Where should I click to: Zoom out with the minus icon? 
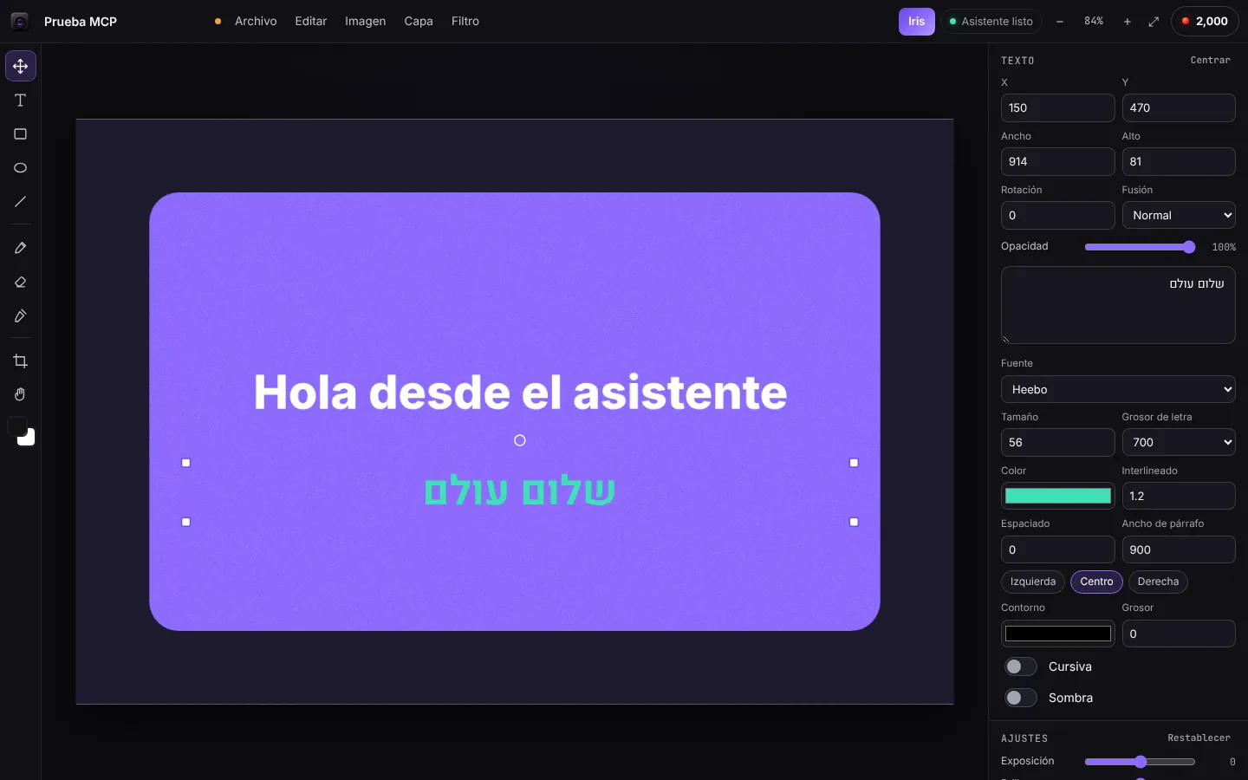click(1059, 22)
